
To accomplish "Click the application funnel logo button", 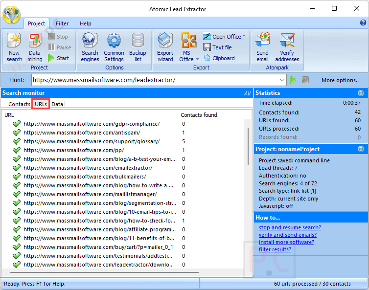I will click(11, 14).
